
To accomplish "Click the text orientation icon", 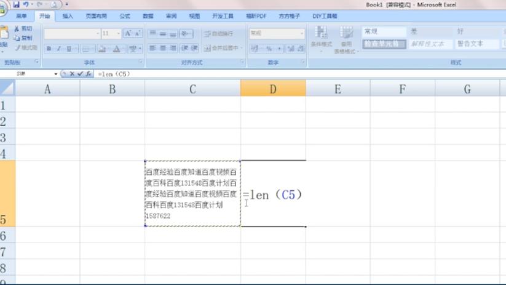I will 186,33.
